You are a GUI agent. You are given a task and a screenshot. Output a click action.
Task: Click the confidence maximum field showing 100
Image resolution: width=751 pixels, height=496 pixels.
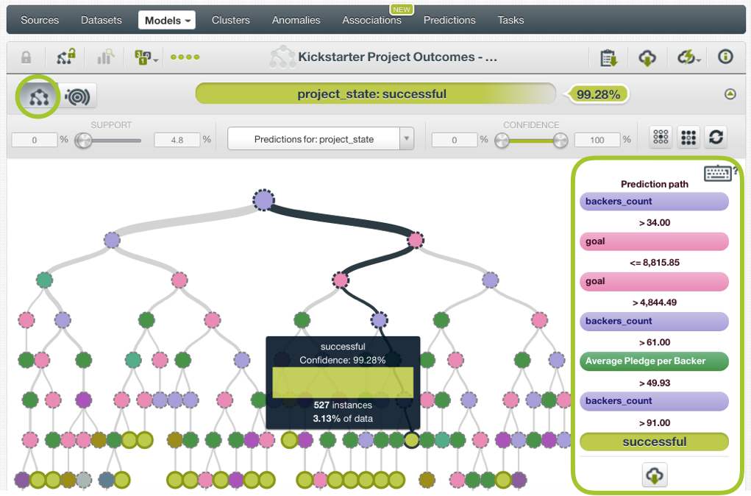pos(597,140)
